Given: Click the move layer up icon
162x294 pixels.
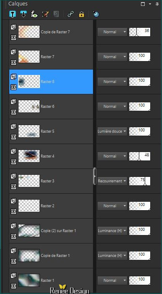Looking at the screenshot, I should coord(13,14).
